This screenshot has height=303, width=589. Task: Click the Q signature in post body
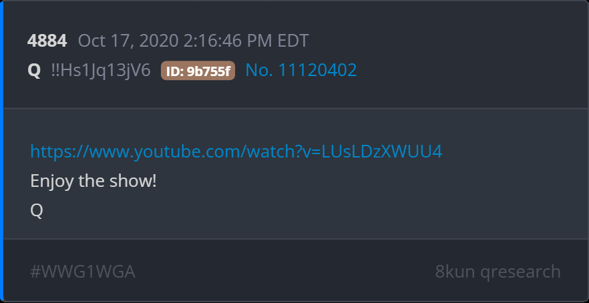tap(37, 211)
